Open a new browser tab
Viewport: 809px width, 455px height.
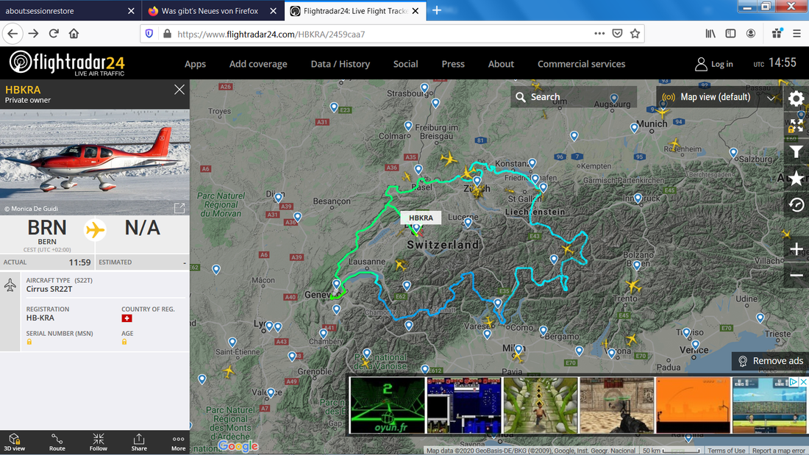pos(436,11)
